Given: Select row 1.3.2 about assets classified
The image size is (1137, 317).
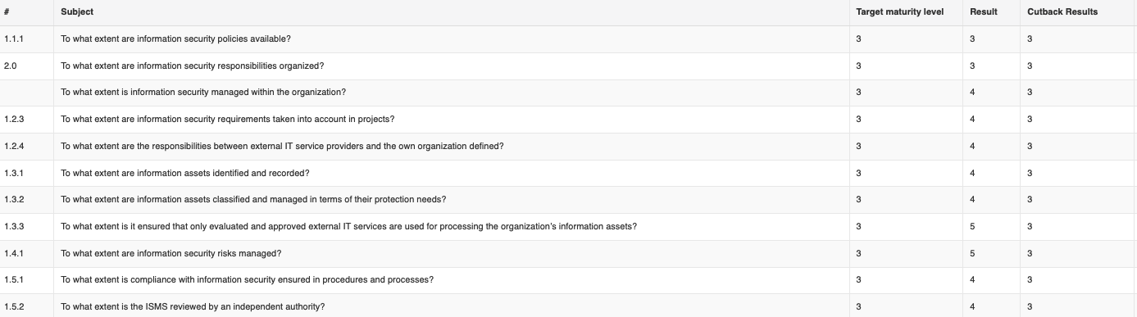Looking at the screenshot, I should coord(568,200).
